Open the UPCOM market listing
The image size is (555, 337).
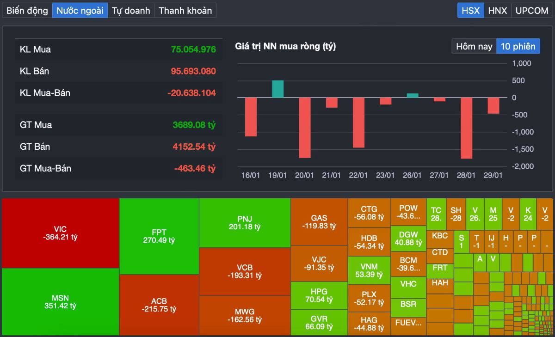(x=531, y=10)
